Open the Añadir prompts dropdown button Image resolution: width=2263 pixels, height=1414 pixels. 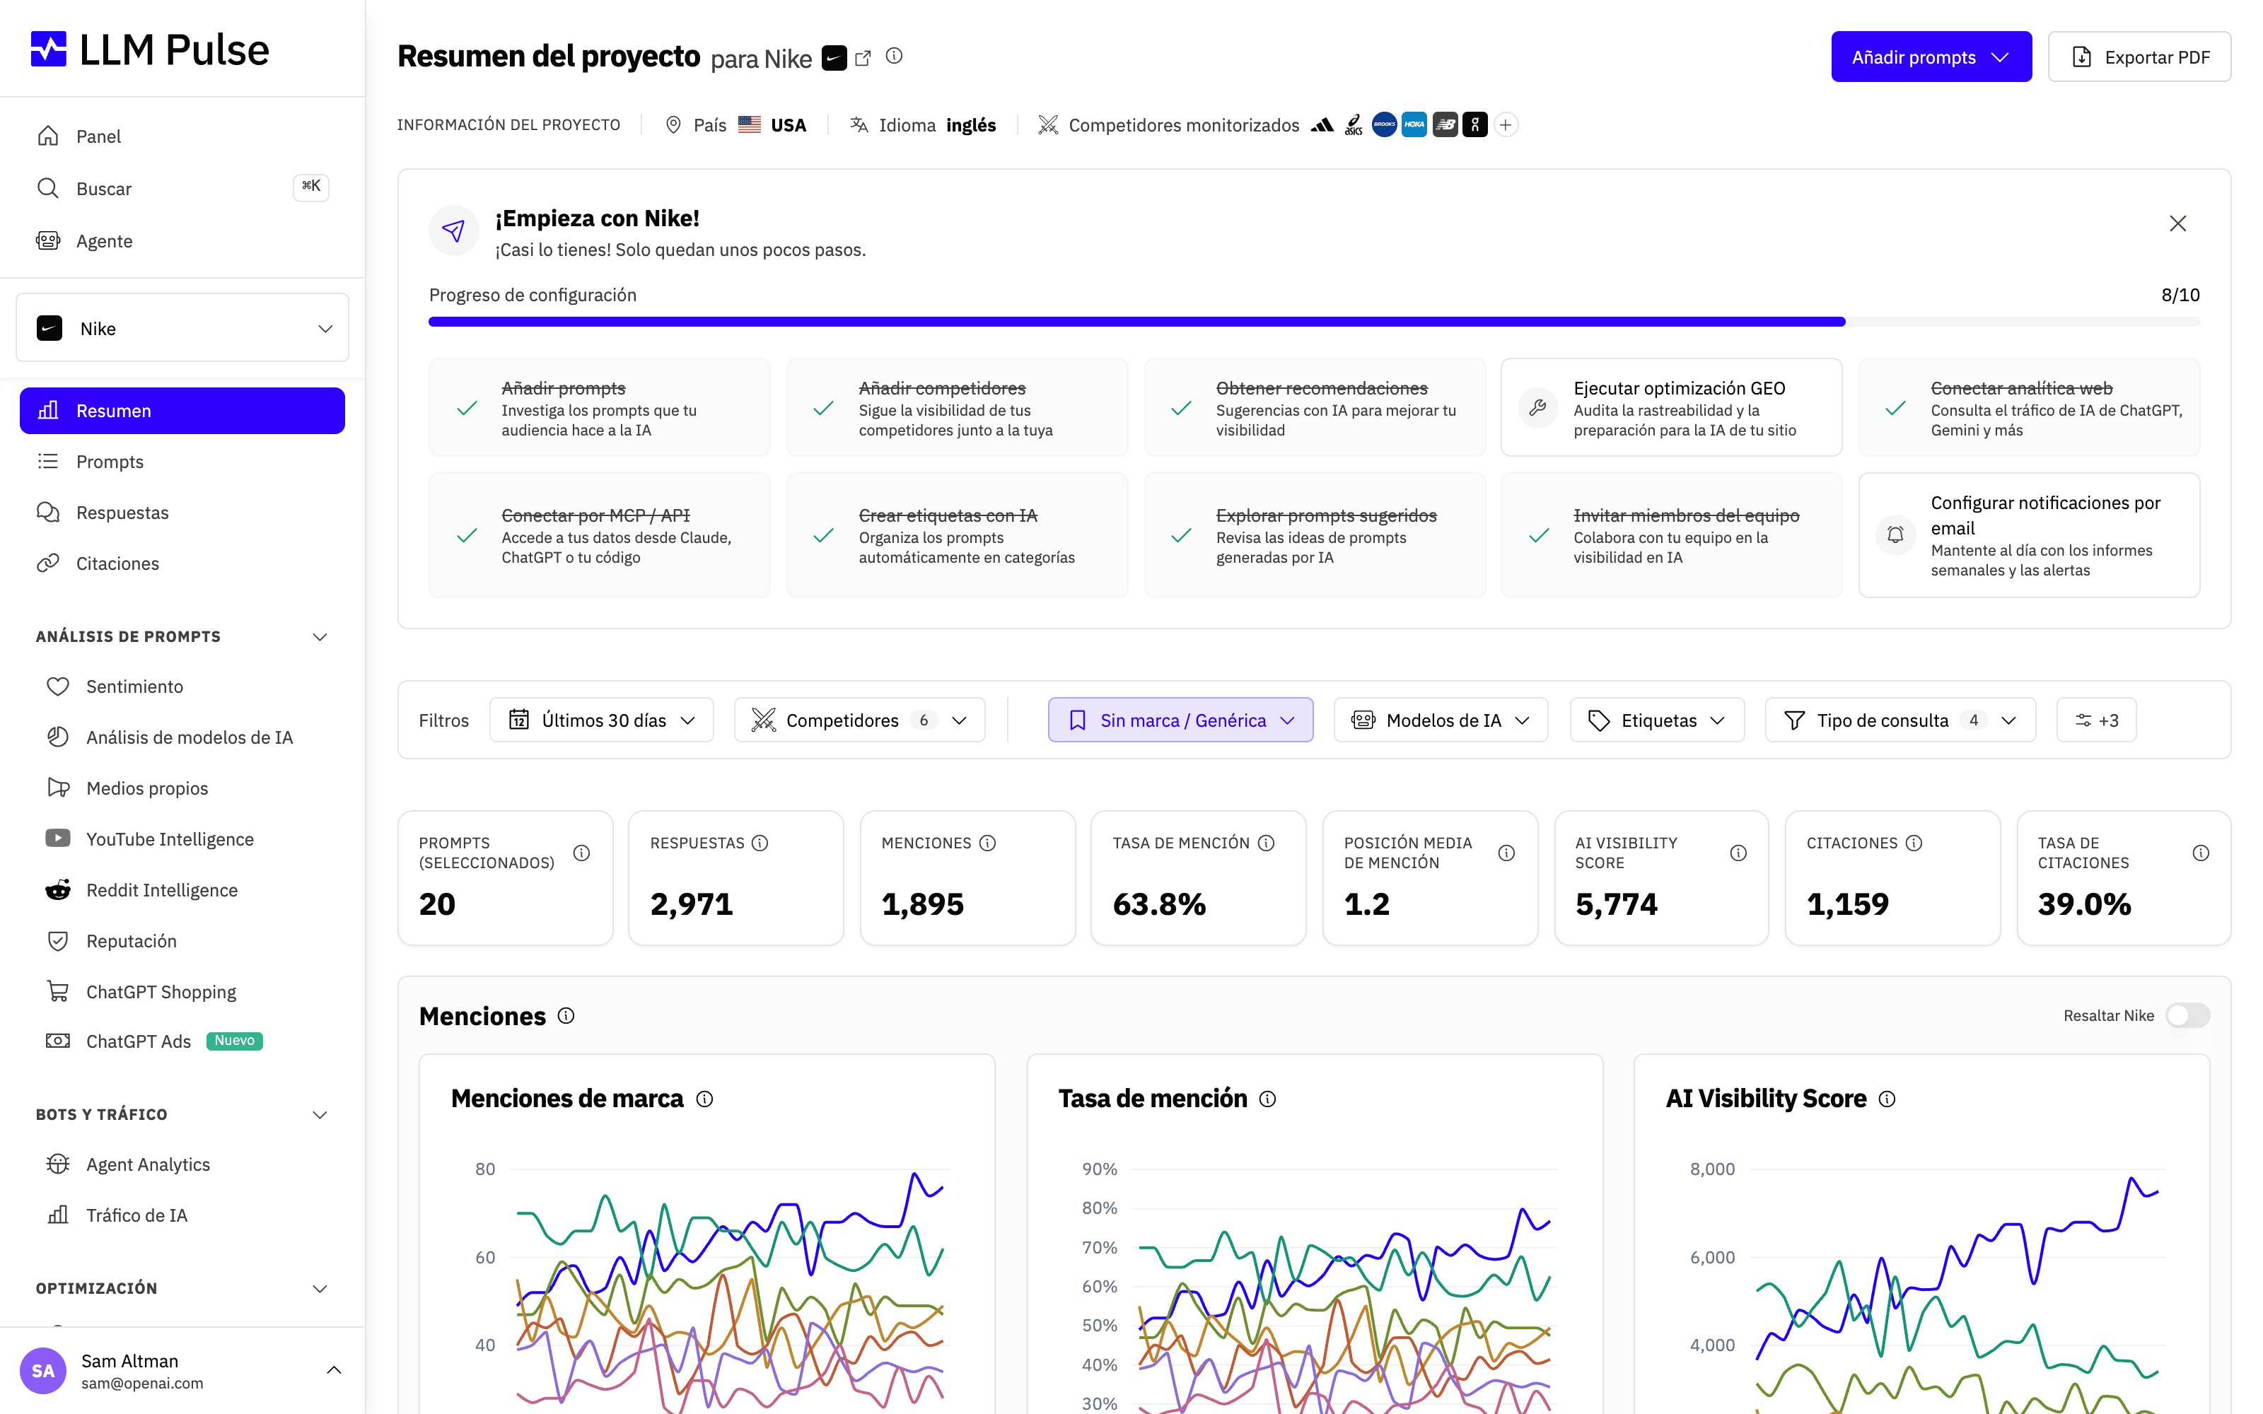click(1931, 57)
